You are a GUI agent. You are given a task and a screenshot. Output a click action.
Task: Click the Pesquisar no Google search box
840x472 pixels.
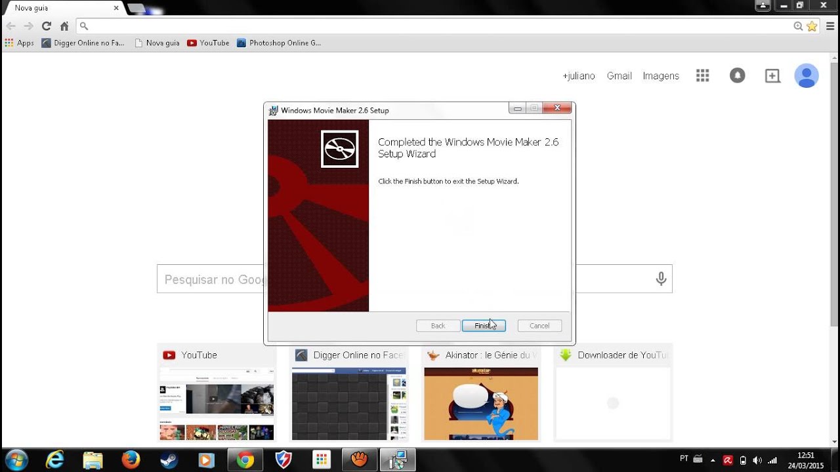pyautogui.click(x=415, y=279)
